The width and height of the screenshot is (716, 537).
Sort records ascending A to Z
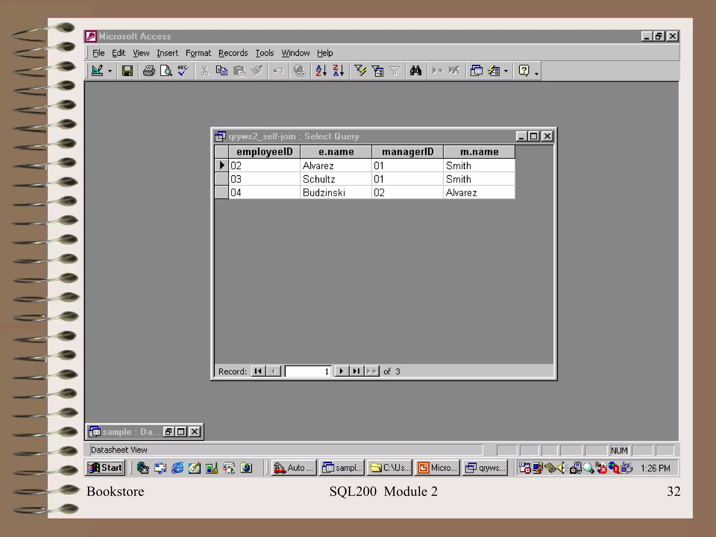point(321,71)
